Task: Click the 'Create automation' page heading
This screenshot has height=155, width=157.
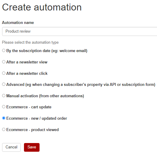Action: click(42, 7)
